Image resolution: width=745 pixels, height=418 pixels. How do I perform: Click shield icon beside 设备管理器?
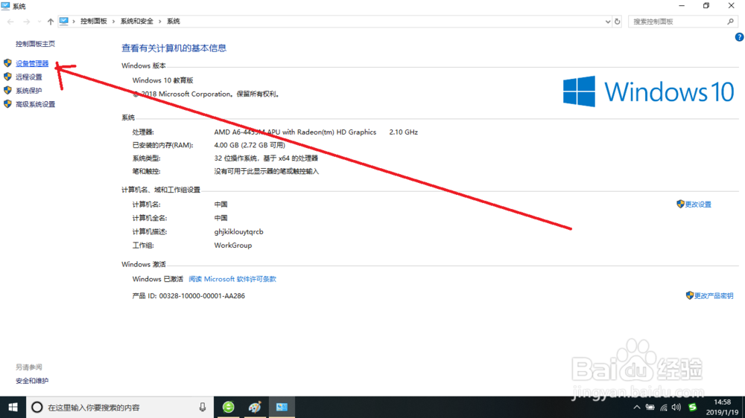[7, 63]
